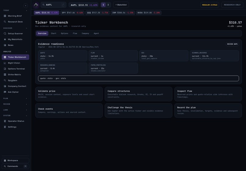246x171 pixels.
Task: Select the NVDA $219.88 ticker chip
Action: tap(149, 13)
